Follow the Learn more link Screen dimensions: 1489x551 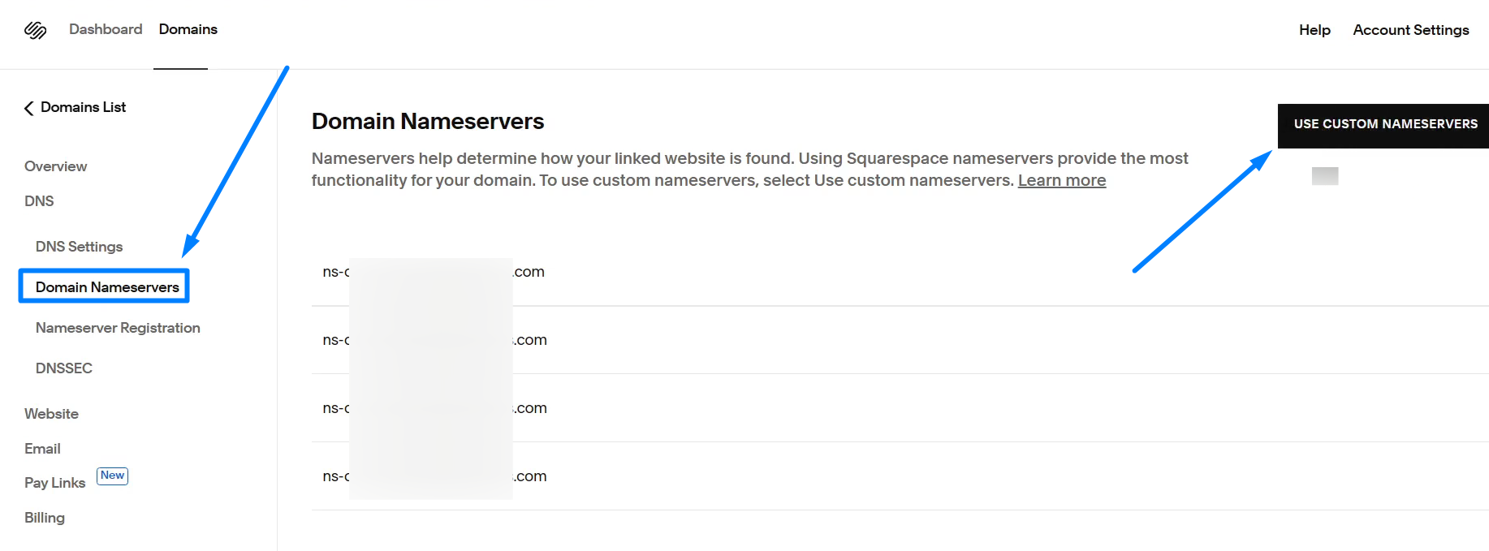(x=1062, y=180)
